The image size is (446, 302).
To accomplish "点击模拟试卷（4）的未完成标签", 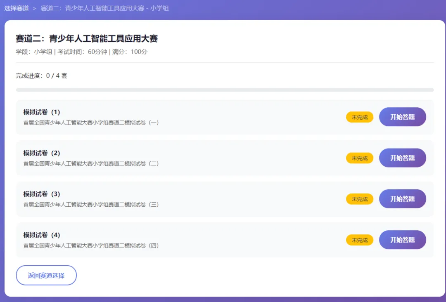I will click(x=359, y=240).
